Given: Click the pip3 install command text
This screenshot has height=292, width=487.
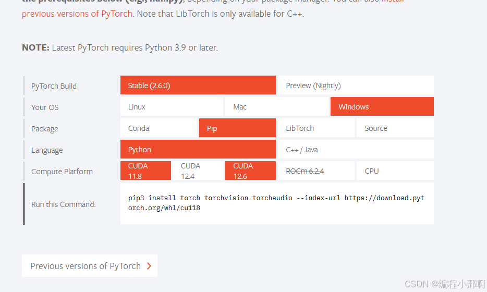Looking at the screenshot, I should click(x=276, y=203).
